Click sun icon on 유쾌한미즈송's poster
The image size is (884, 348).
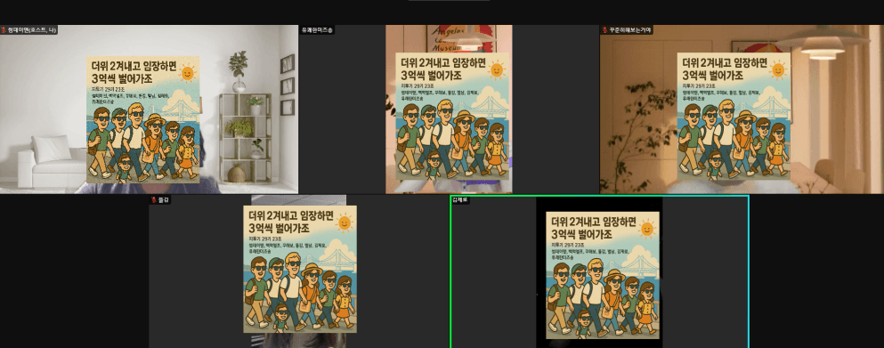(497, 70)
